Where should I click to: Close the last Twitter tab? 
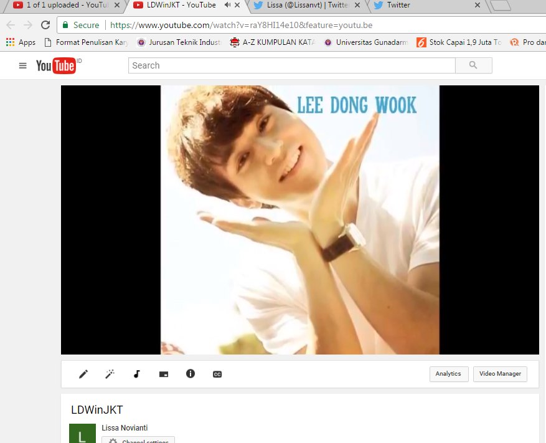click(x=478, y=5)
